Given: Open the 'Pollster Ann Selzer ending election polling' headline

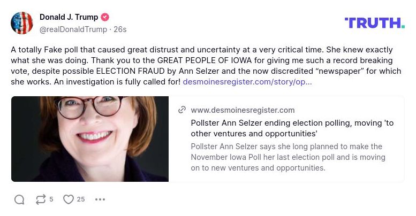Looking at the screenshot, I should point(292,128).
